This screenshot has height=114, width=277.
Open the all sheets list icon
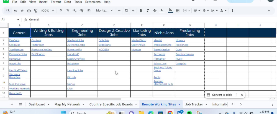point(20,104)
